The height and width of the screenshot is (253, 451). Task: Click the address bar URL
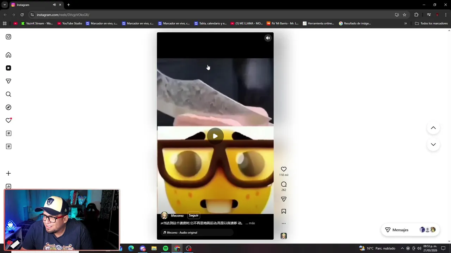(63, 15)
